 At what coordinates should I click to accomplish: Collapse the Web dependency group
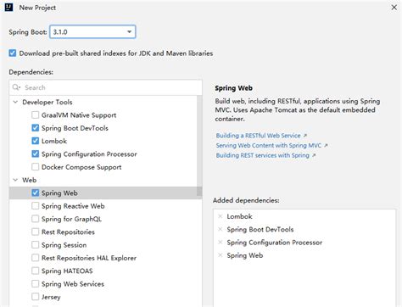tap(15, 180)
